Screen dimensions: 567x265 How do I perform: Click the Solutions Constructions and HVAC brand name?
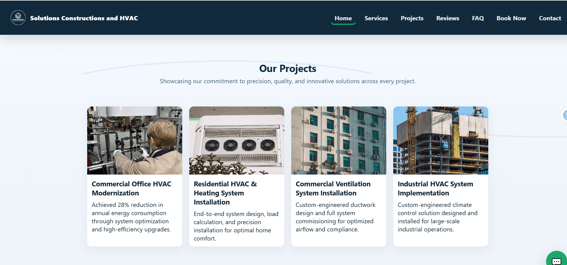[x=84, y=18]
